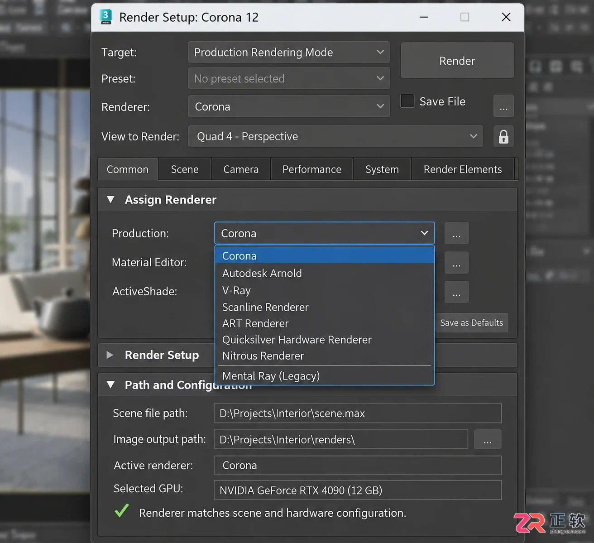Minimize the Render Setup window
594x543 pixels.
[424, 17]
